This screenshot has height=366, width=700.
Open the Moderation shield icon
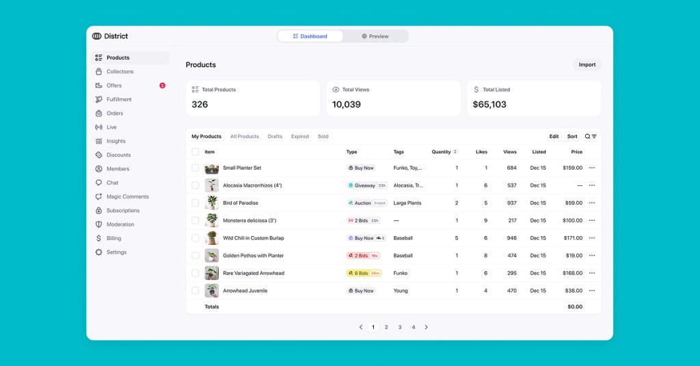pos(98,224)
